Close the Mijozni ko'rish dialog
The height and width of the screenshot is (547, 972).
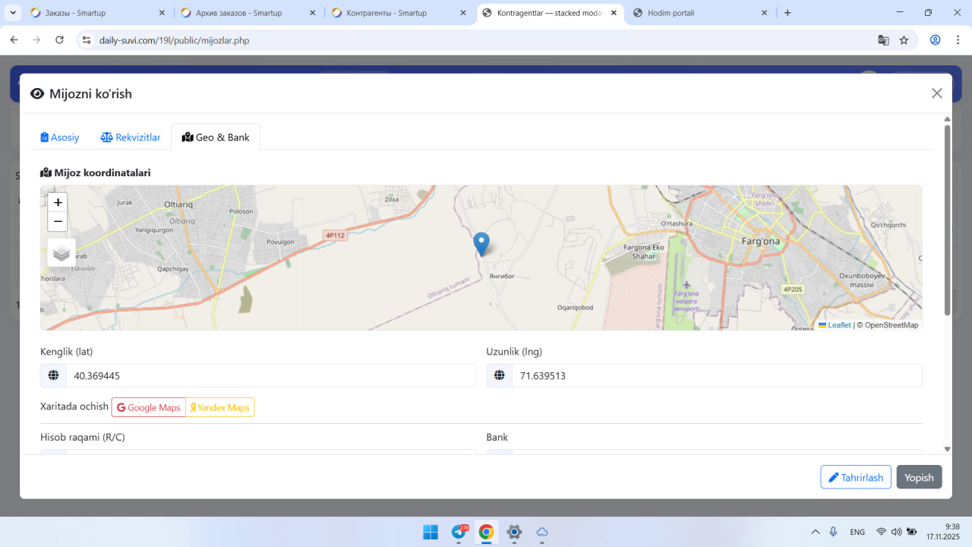click(936, 93)
